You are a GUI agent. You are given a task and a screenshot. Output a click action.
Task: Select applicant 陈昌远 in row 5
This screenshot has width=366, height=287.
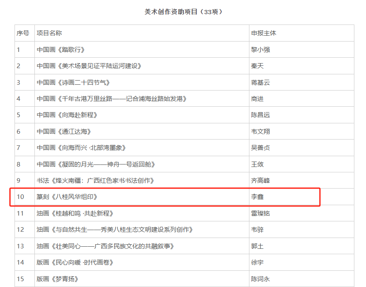[x=261, y=115]
